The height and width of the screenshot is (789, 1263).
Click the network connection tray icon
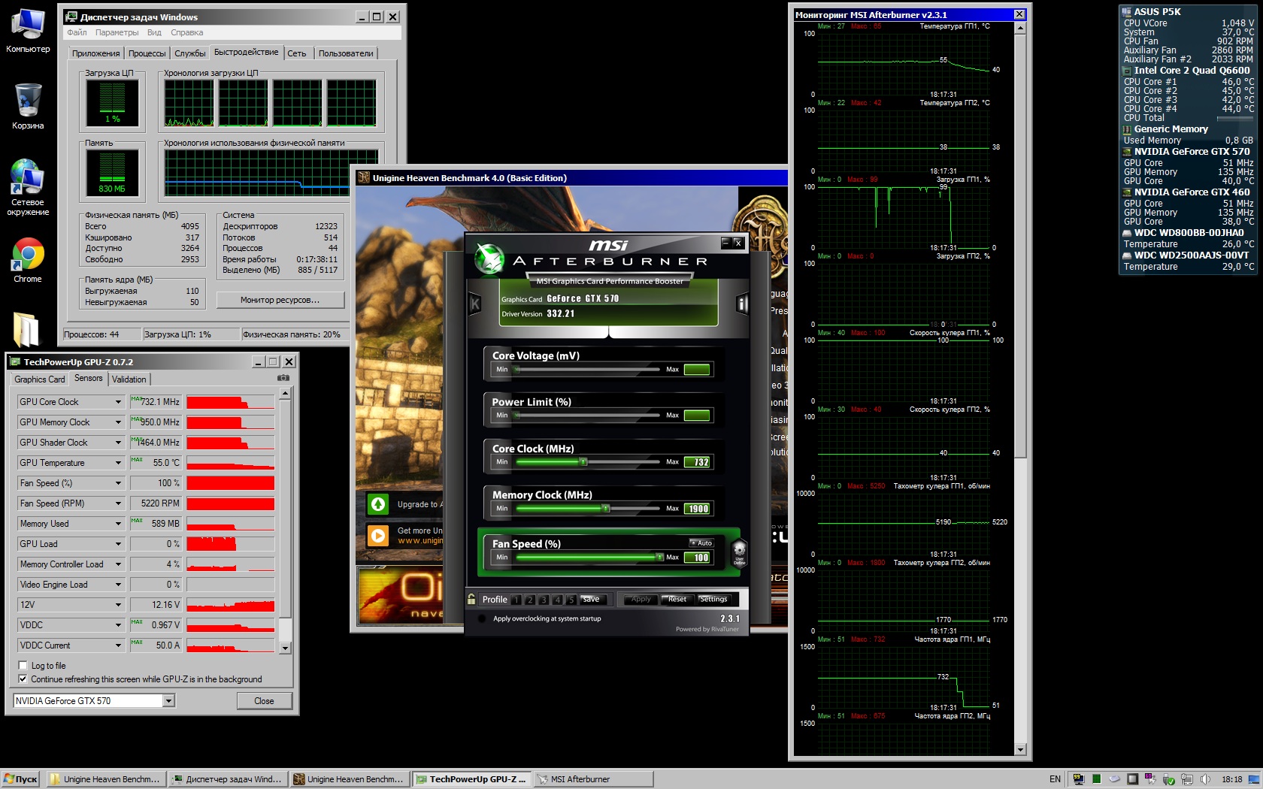pos(1187,779)
